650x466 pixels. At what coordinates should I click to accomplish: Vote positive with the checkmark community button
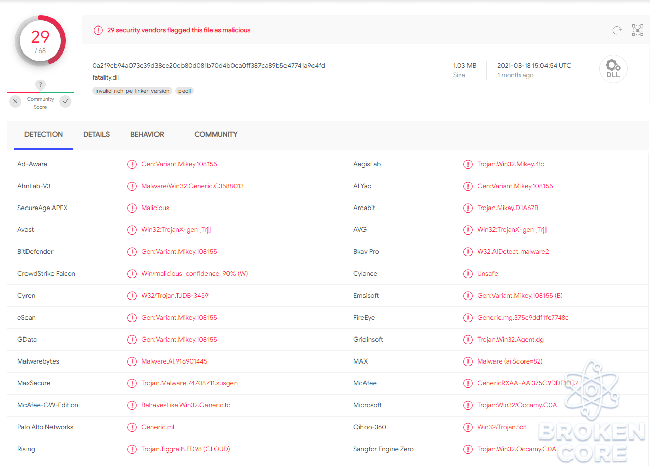[65, 102]
